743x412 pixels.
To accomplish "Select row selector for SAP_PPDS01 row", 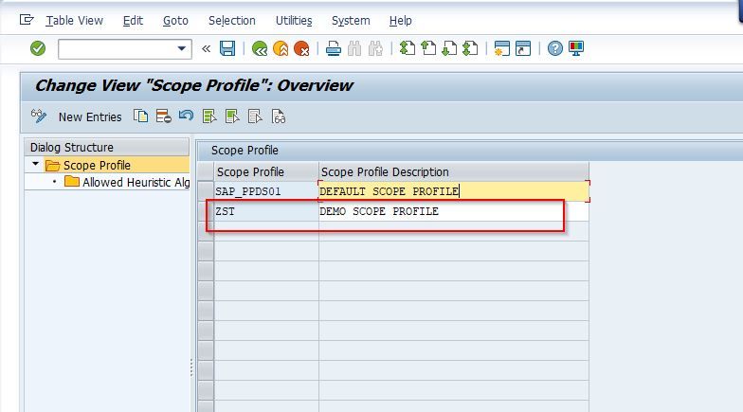I will (x=206, y=191).
